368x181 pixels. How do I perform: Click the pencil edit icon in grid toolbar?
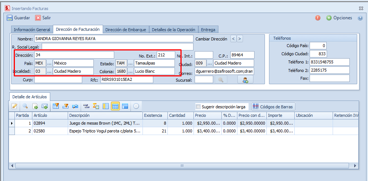click(15, 106)
